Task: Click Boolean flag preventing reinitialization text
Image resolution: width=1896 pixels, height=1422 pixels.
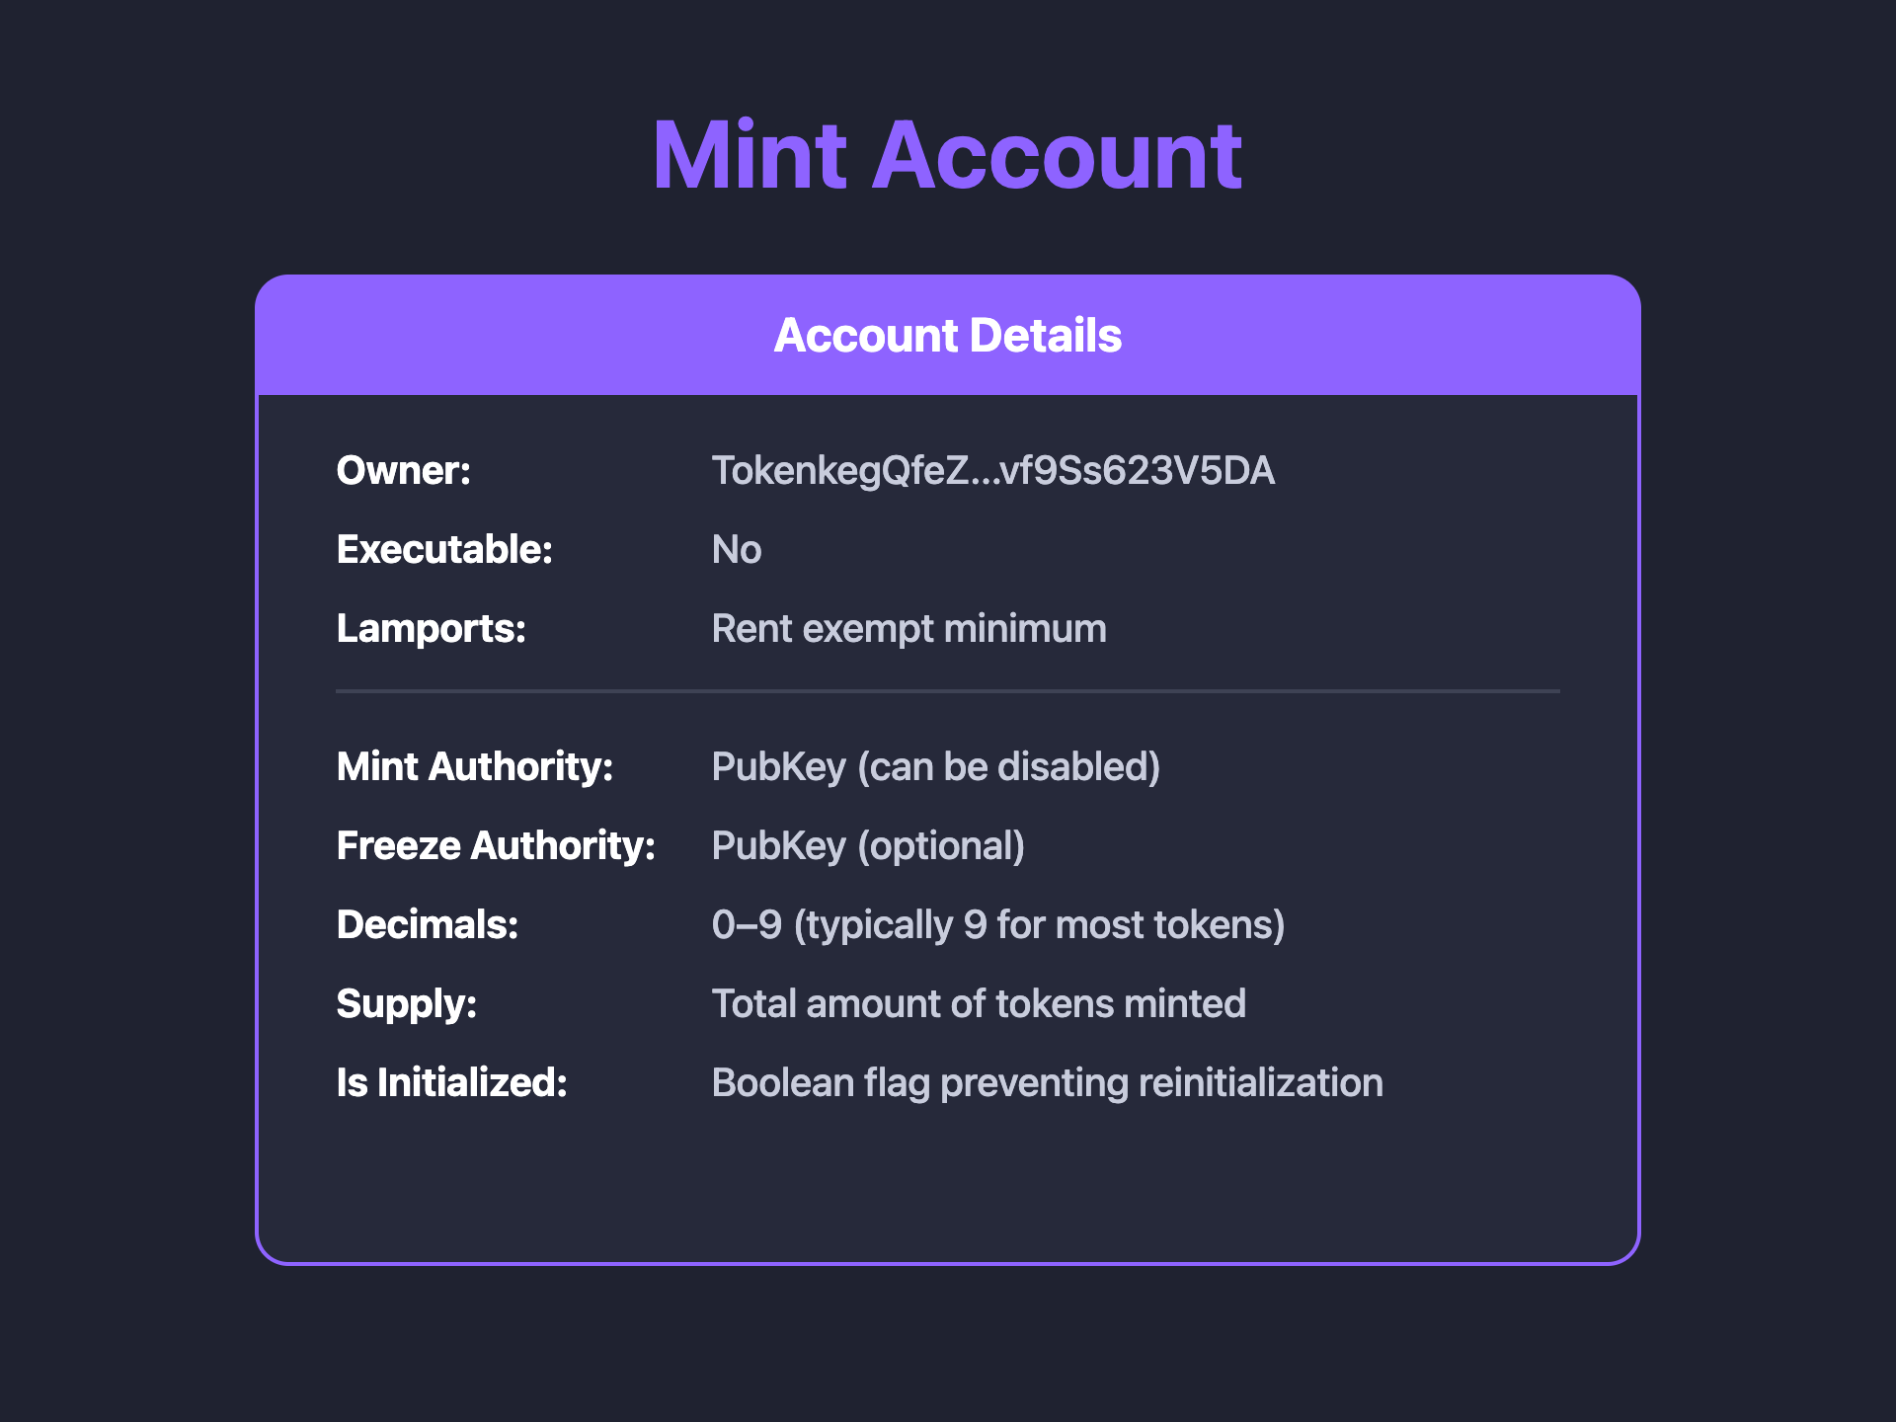Action: pos(1047,1083)
